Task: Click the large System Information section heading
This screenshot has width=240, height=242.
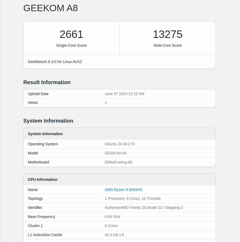Action: point(48,121)
